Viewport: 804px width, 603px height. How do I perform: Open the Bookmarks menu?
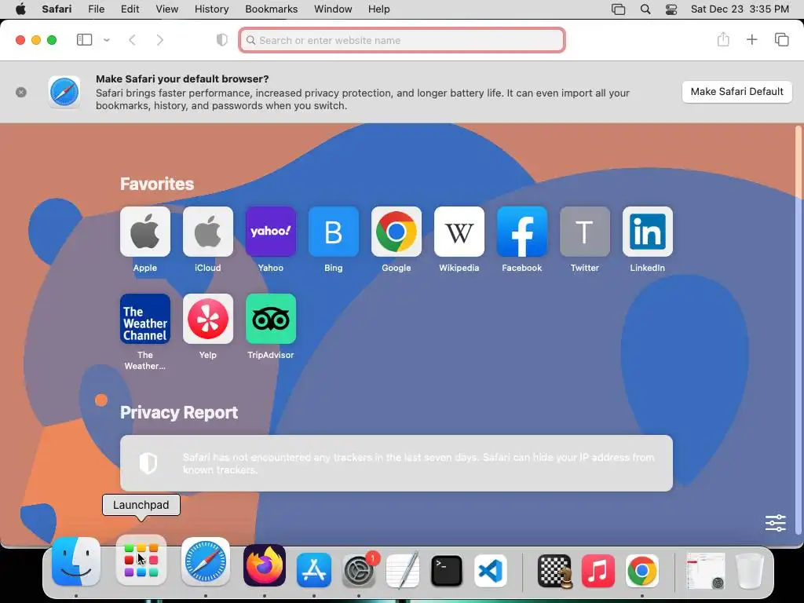click(271, 9)
